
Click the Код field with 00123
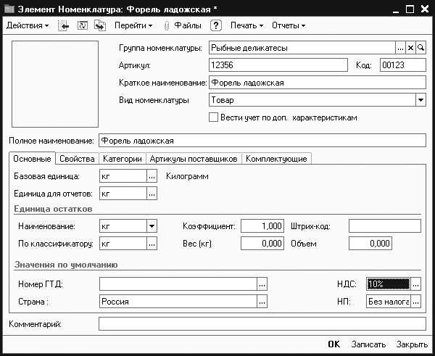(403, 65)
